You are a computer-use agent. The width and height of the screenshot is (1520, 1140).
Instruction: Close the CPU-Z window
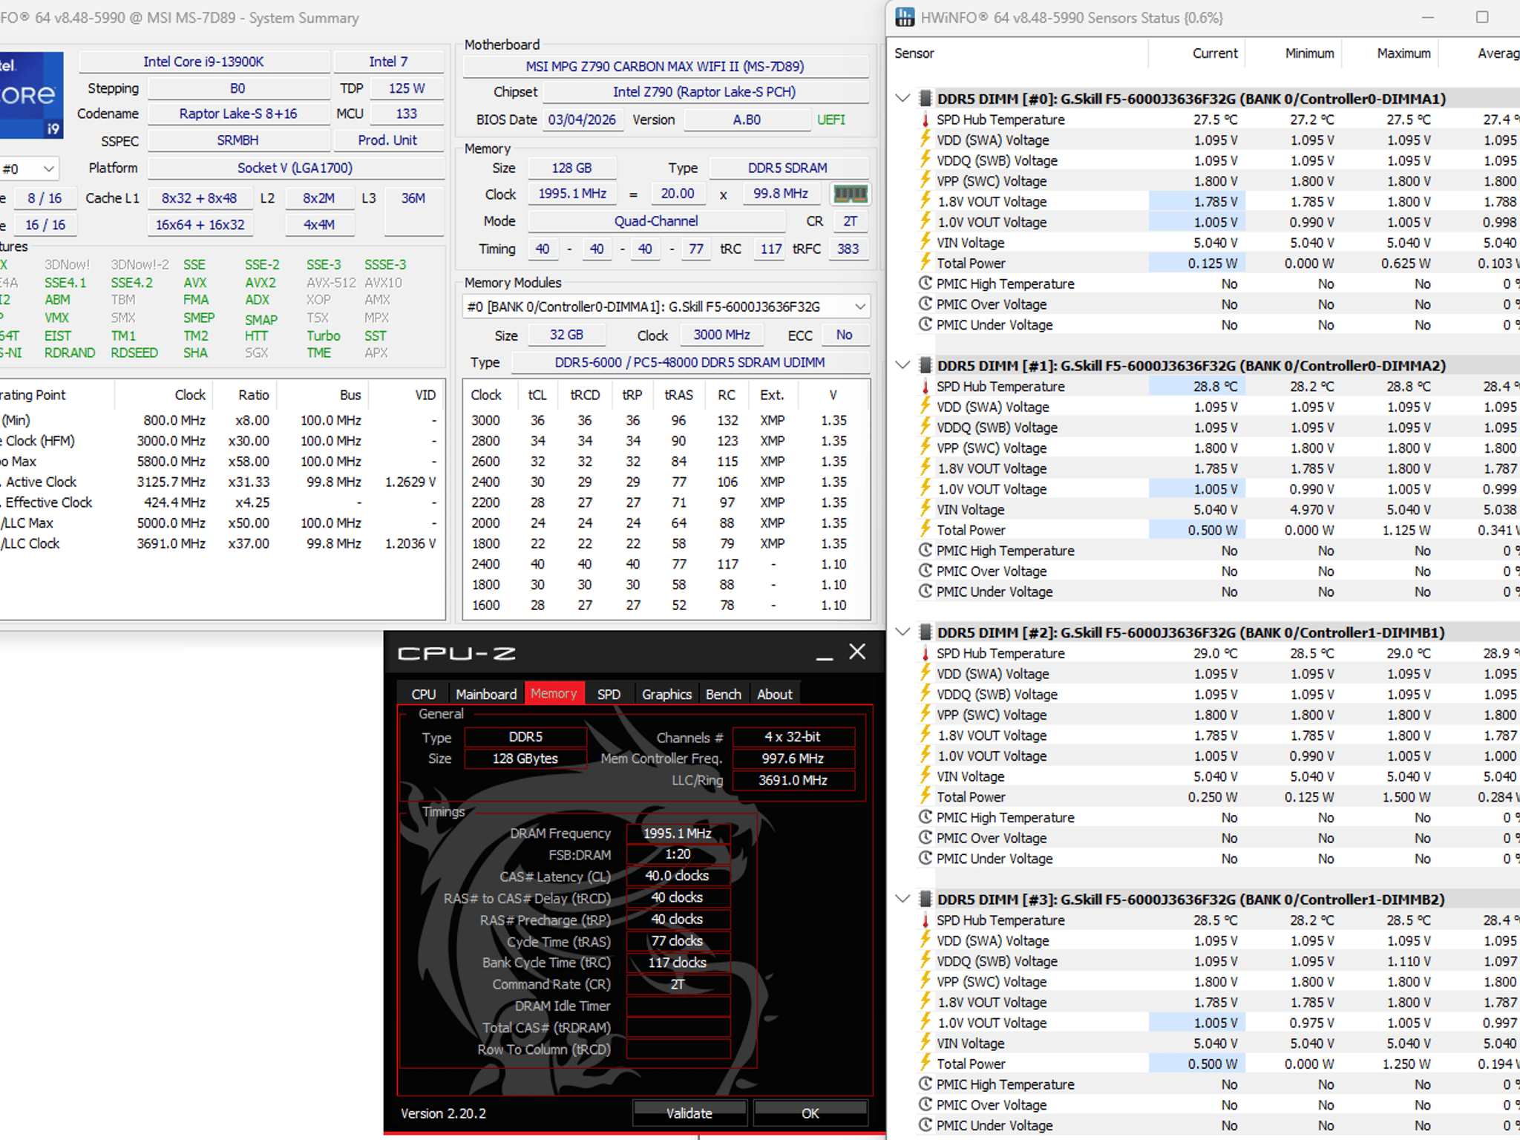pyautogui.click(x=857, y=652)
